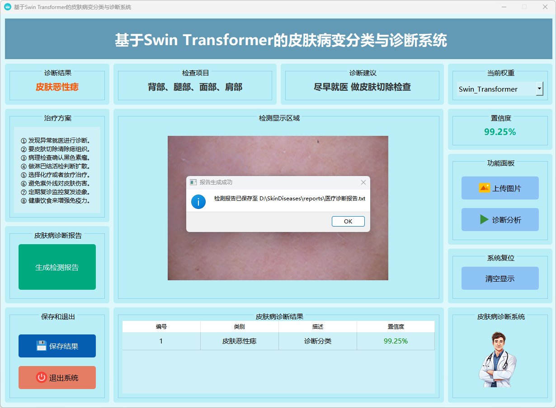Click 清空显示 to reset display

[x=500, y=278]
